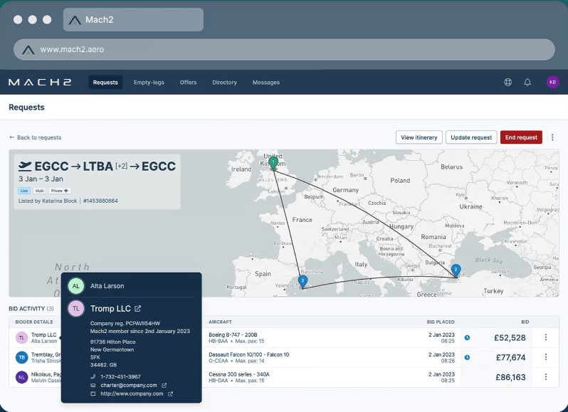The image size is (568, 412).
Task: Click the clock icon beside £52,528 bid
Action: 467,338
